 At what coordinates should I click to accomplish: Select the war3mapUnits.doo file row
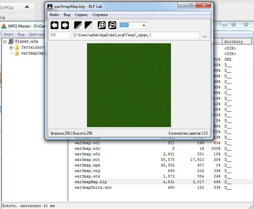163,187
